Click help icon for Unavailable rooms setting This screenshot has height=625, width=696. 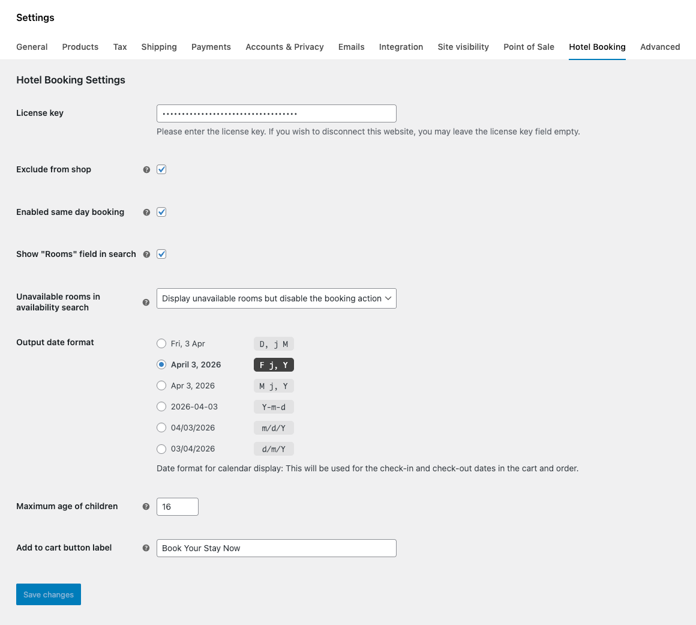point(146,303)
